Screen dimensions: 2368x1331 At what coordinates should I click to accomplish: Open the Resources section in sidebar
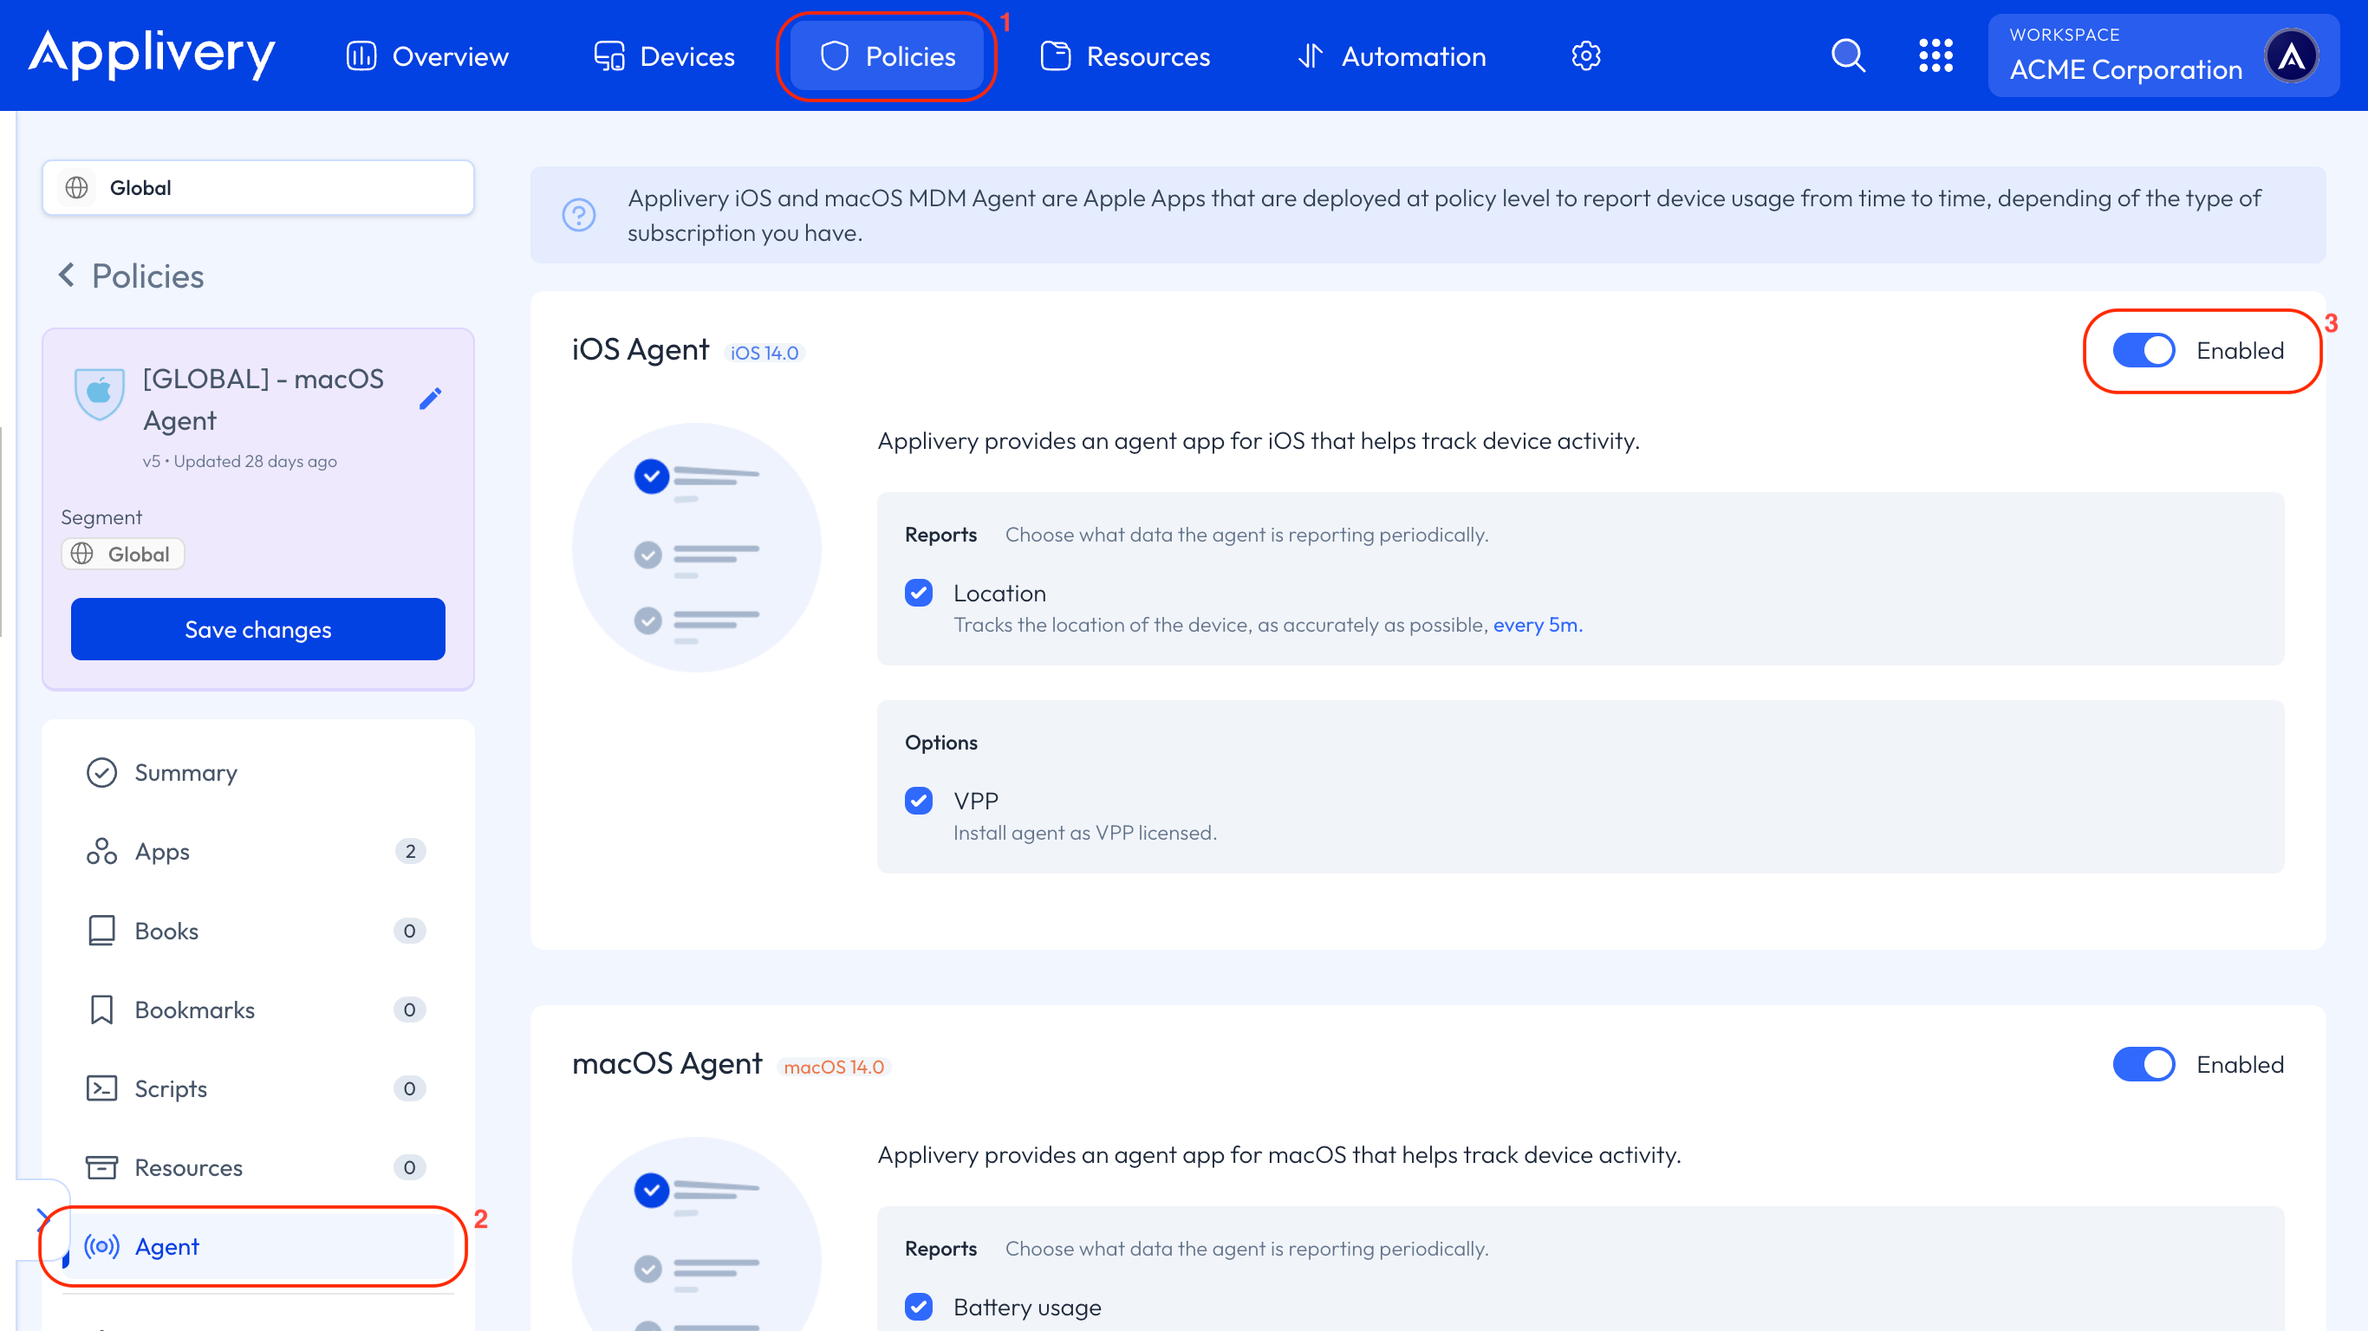coord(258,1167)
